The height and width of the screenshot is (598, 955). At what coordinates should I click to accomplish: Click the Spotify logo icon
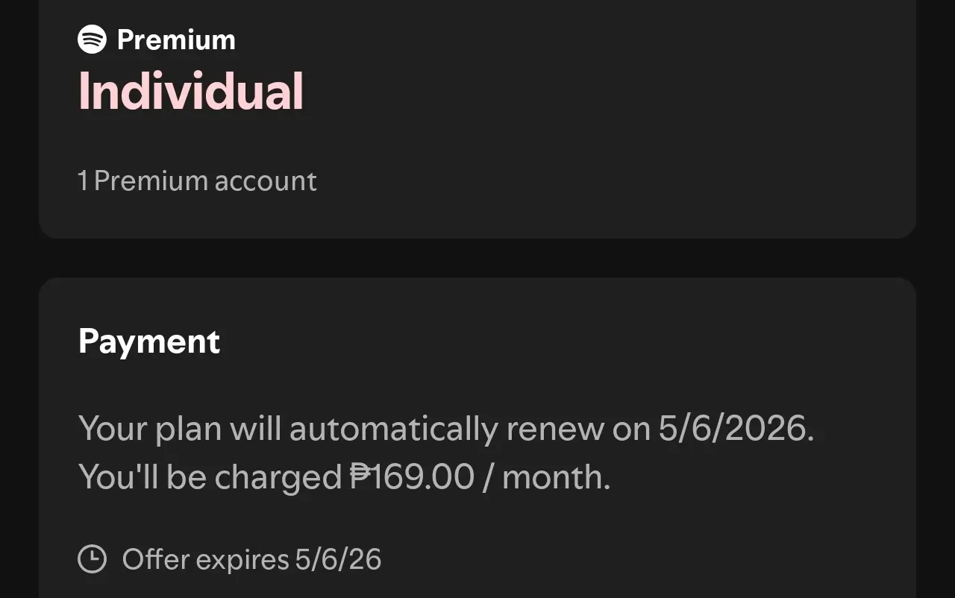pyautogui.click(x=93, y=39)
